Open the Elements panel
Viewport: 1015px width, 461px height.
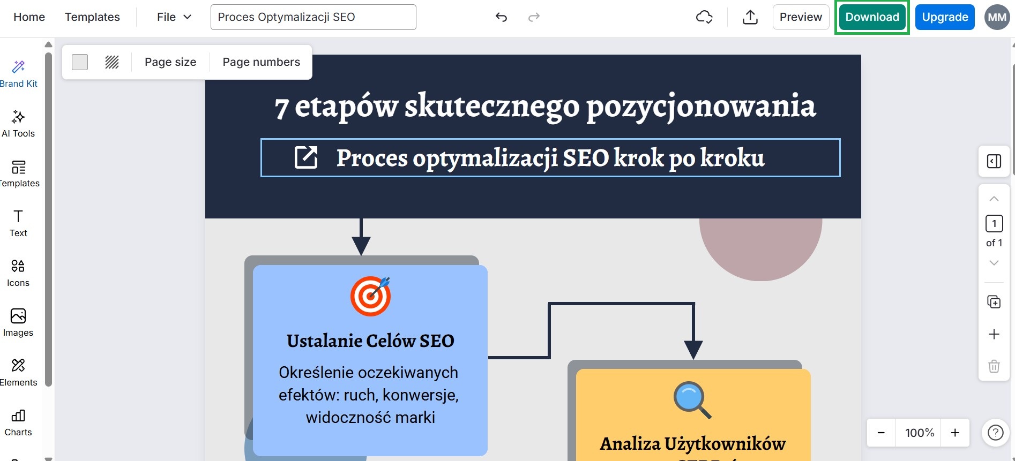coord(18,373)
